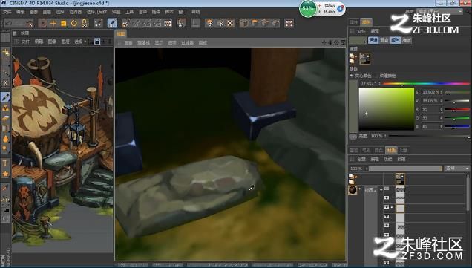Select the Move tool in top toolbar

[53, 23]
